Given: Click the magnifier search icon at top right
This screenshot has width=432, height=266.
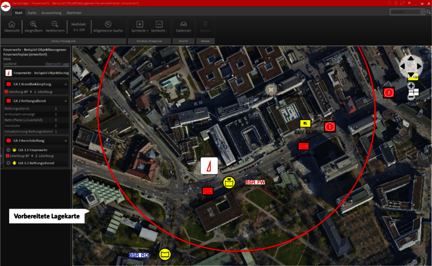Looking at the screenshot, I should 429,12.
